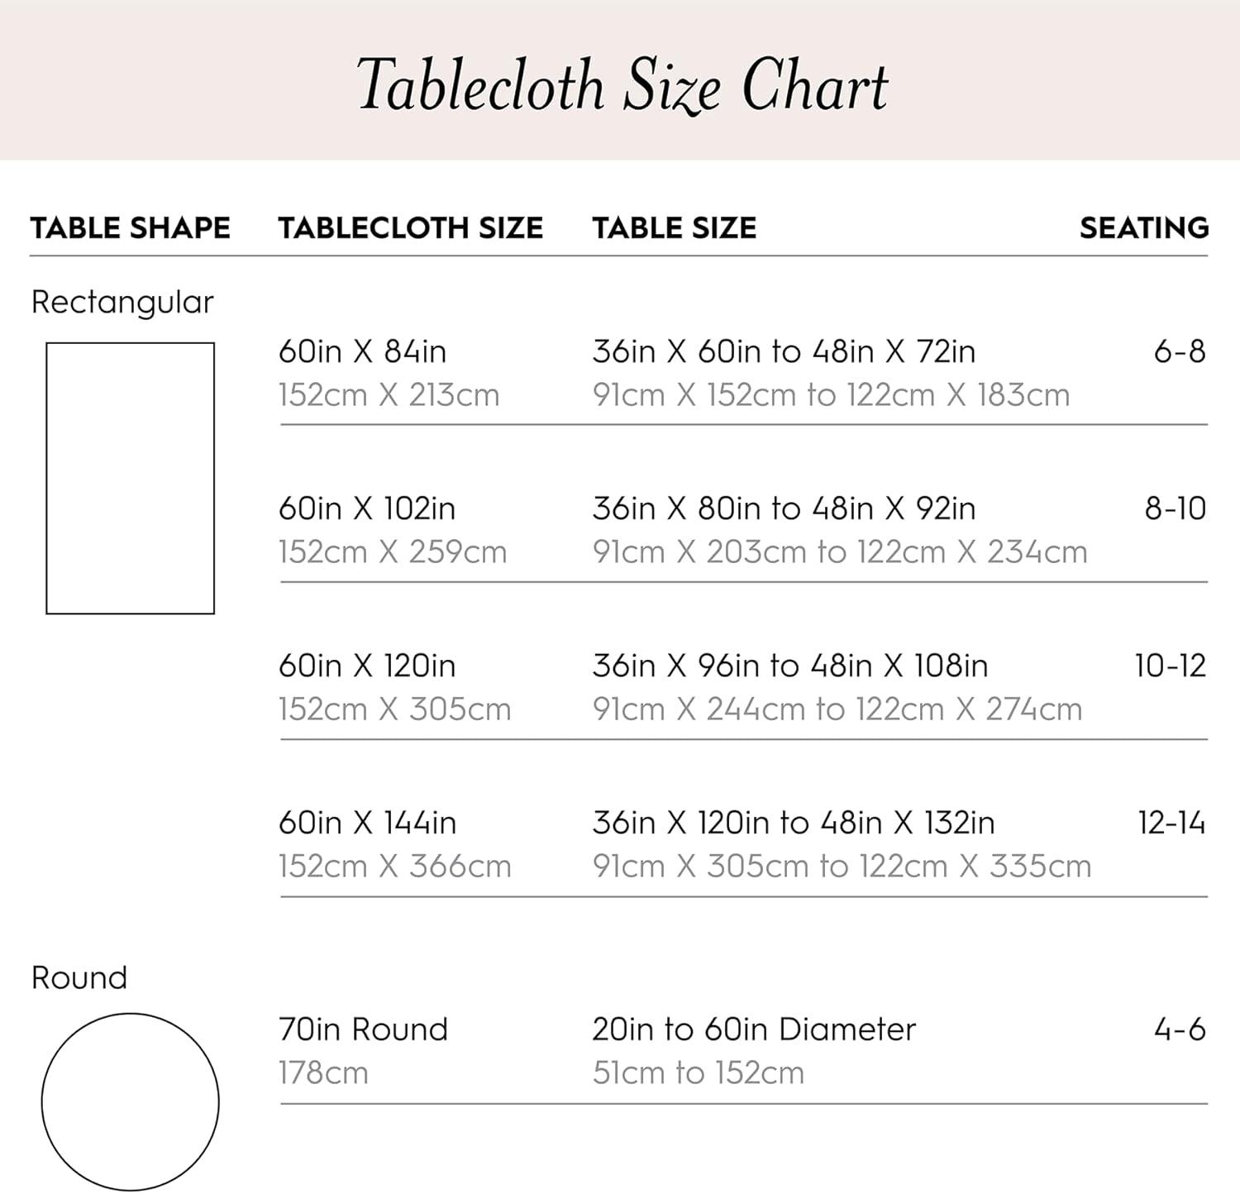
Task: Pick the 60in X 144in tablecloth size
Action: click(367, 823)
